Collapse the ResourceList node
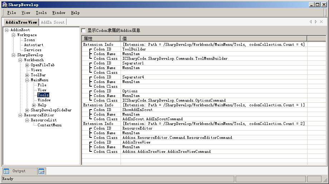The height and width of the screenshot is (184, 329). [x=27, y=120]
